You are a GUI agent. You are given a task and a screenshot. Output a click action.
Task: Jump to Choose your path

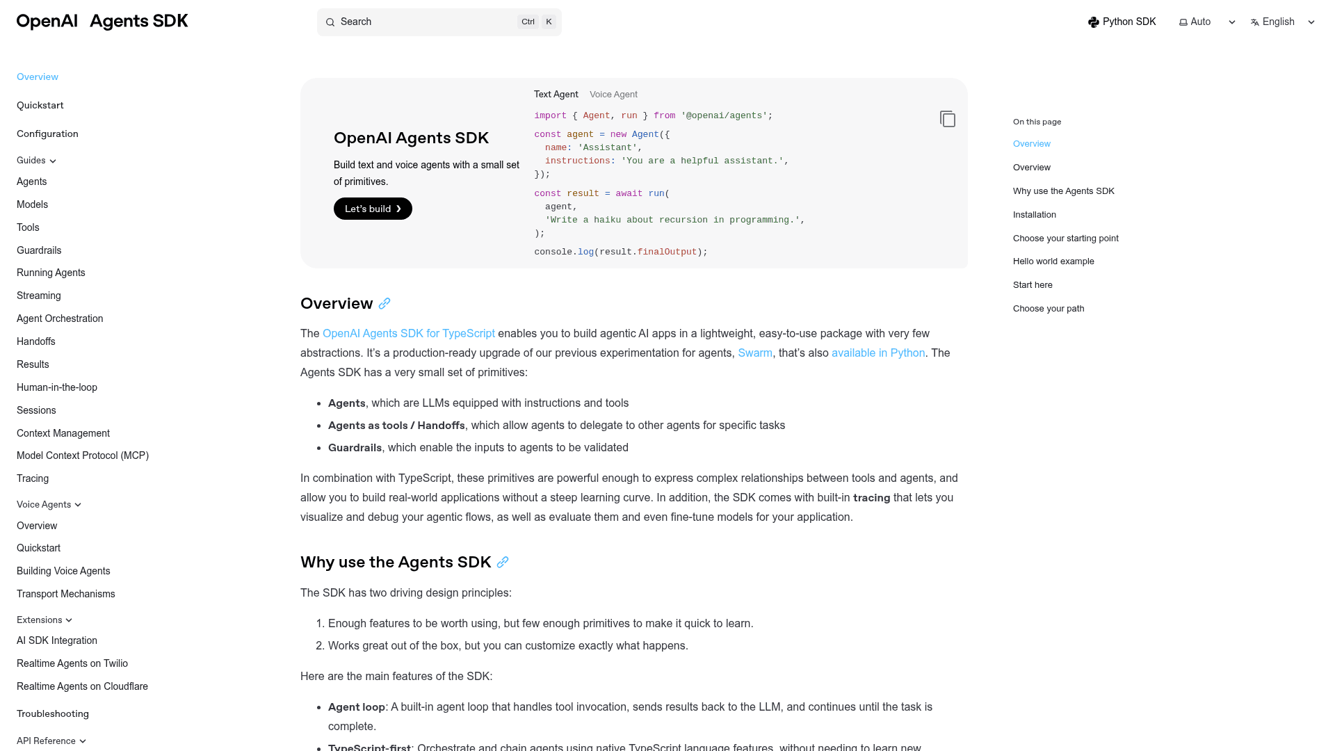[x=1049, y=309]
